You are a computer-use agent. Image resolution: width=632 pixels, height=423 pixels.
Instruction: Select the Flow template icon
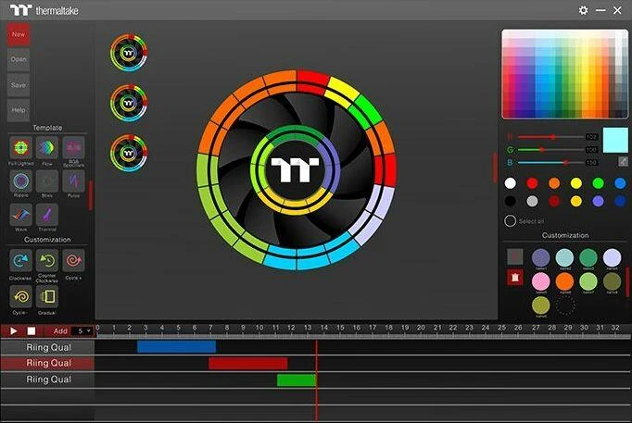pos(47,148)
